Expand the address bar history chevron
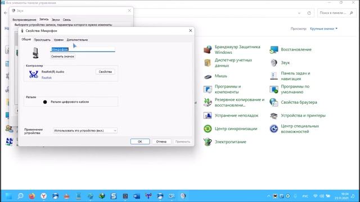Screen dimensions: 360x202 pyautogui.click(x=299, y=13)
